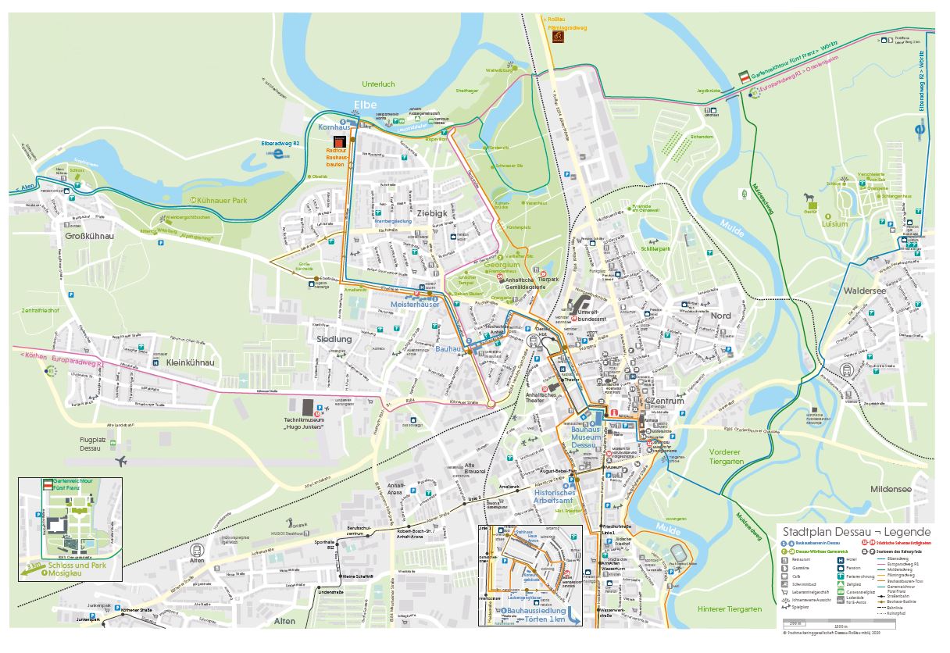Viewport: 950px width, 653px height.
Task: Click the Gartenreichtour Fürst Franz flag icon top right
Action: (743, 78)
